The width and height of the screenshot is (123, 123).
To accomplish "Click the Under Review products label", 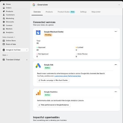I will (82, 54).
